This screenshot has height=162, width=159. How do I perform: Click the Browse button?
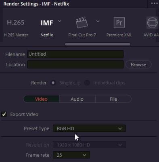[138, 64]
